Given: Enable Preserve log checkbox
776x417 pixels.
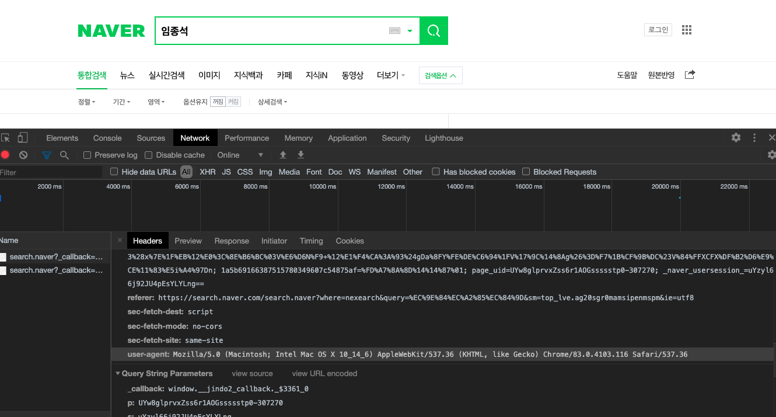Looking at the screenshot, I should 87,155.
